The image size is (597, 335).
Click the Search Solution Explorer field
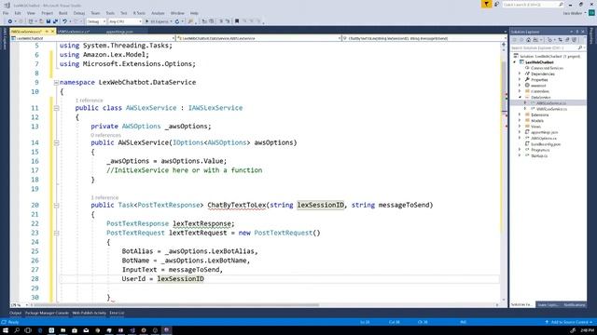(544, 47)
